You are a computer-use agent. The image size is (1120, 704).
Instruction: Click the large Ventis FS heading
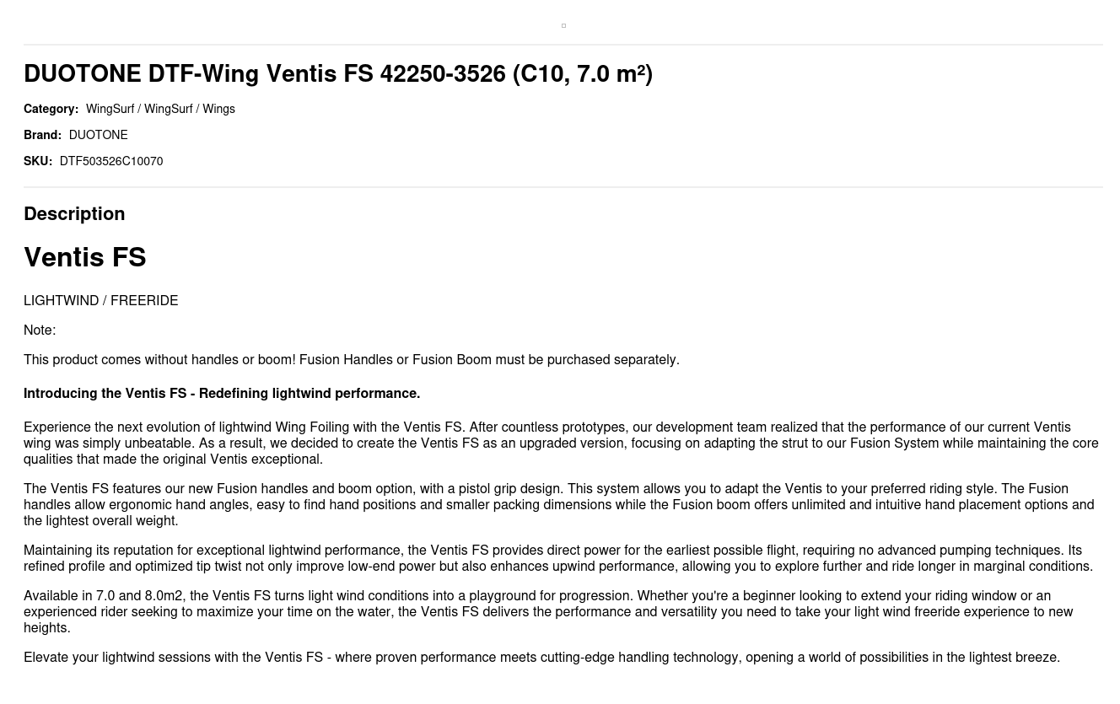(x=85, y=258)
